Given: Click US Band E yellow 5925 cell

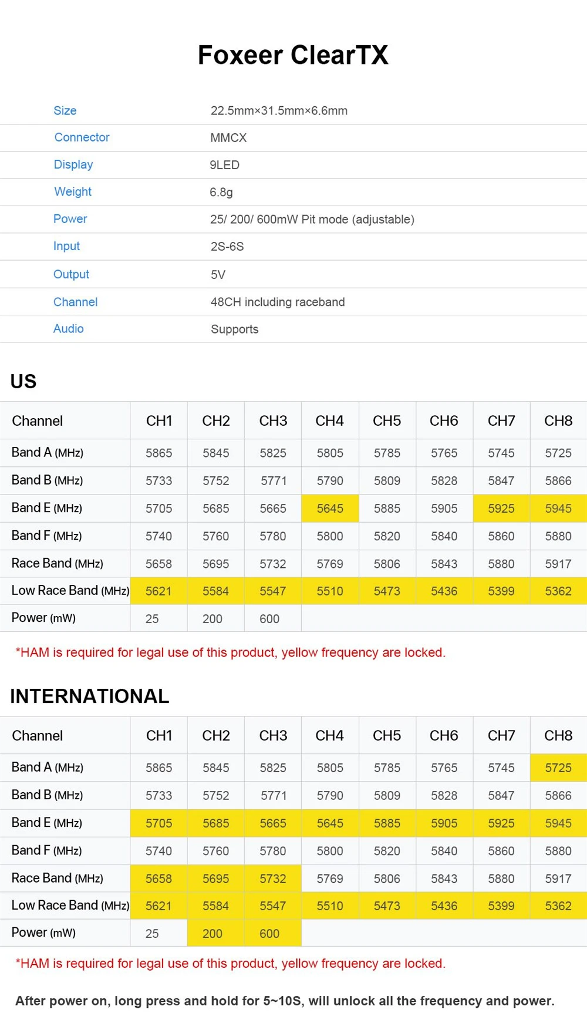Looking at the screenshot, I should [501, 509].
